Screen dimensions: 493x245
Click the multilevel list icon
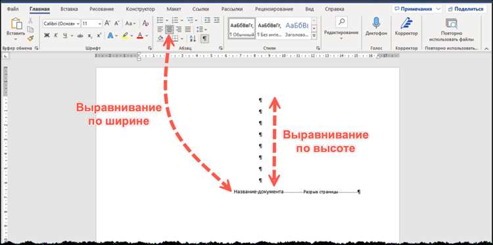point(190,20)
